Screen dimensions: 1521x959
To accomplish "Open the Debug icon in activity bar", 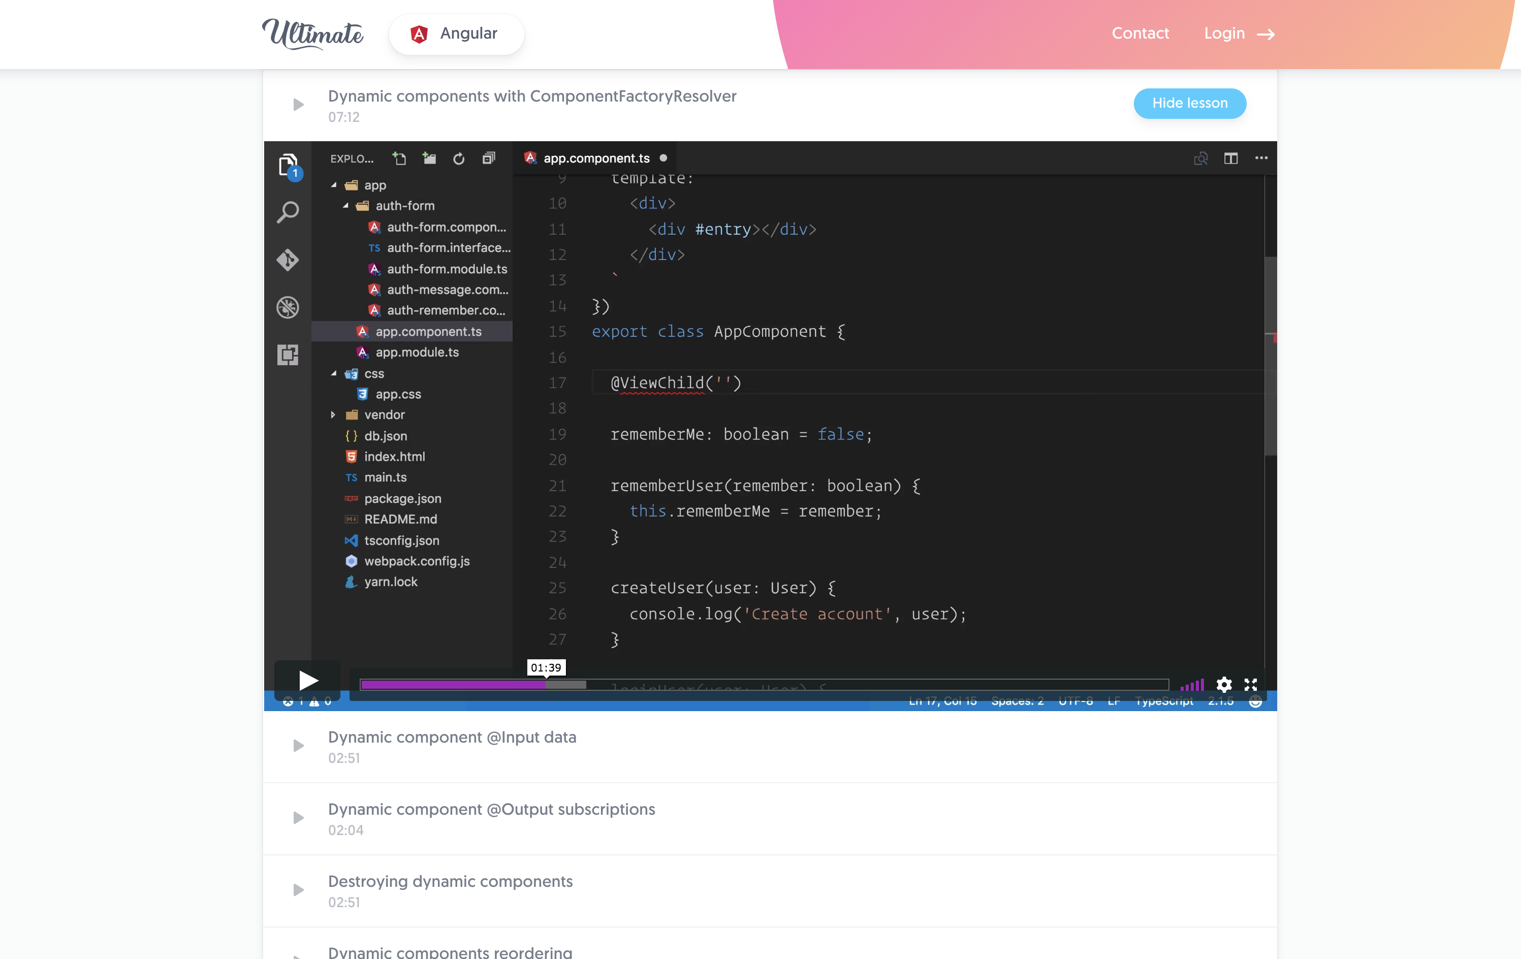I will [x=288, y=307].
